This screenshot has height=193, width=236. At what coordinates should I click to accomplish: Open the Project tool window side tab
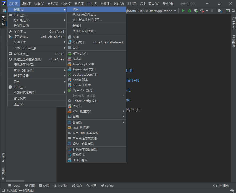coord(3,21)
